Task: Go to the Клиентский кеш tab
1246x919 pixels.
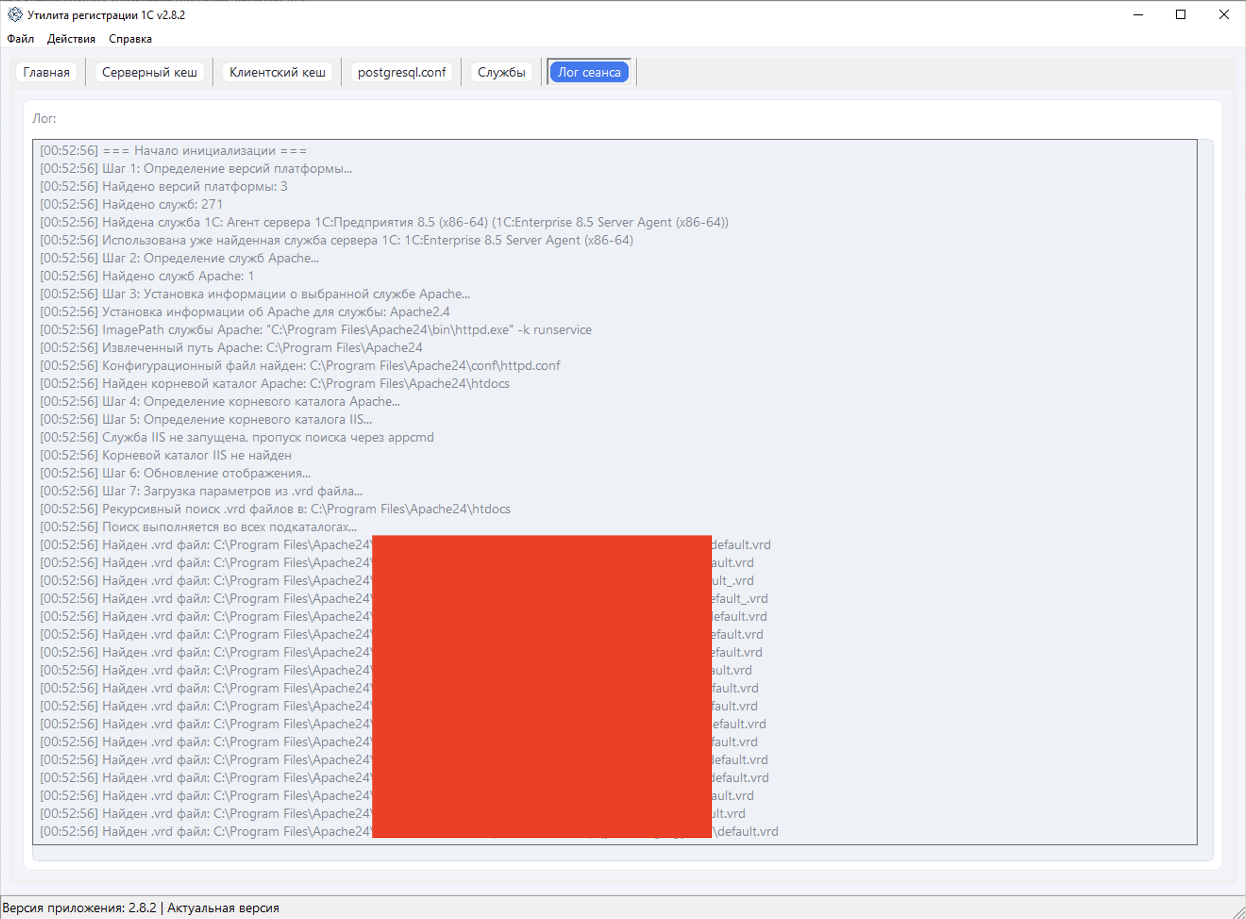Action: pos(277,72)
